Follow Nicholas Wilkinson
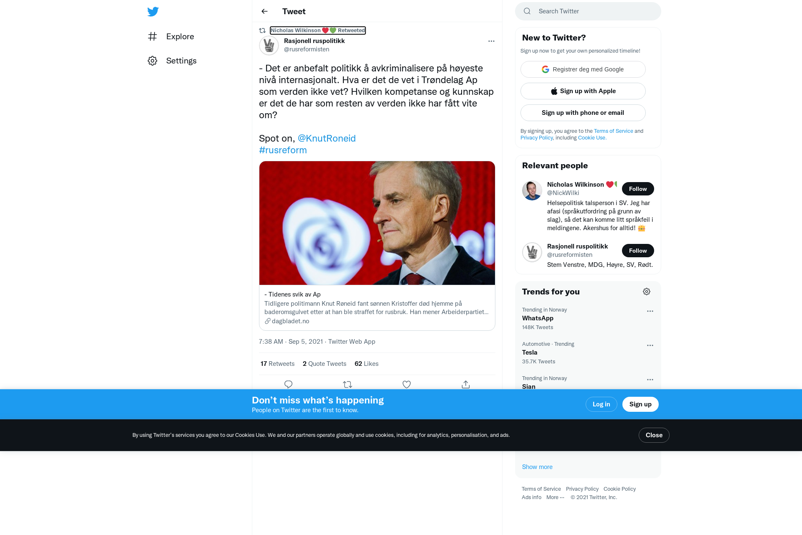Image resolution: width=802 pixels, height=535 pixels. tap(638, 189)
